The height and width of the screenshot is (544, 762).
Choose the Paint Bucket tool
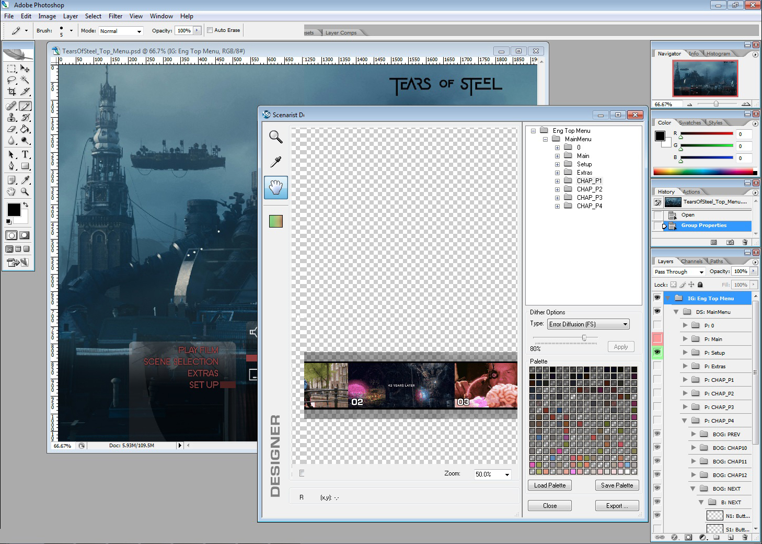pos(25,129)
